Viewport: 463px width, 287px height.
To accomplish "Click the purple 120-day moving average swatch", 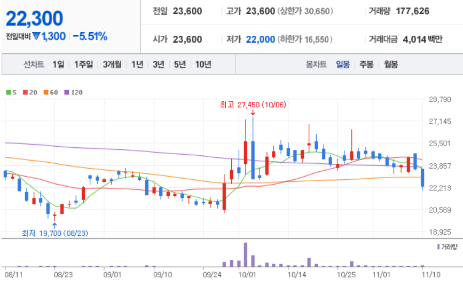I will tap(66, 92).
